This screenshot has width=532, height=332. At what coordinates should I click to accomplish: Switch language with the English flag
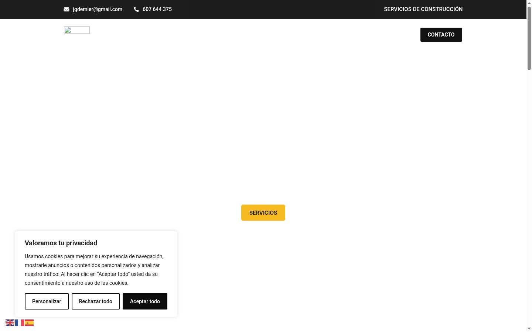click(10, 323)
